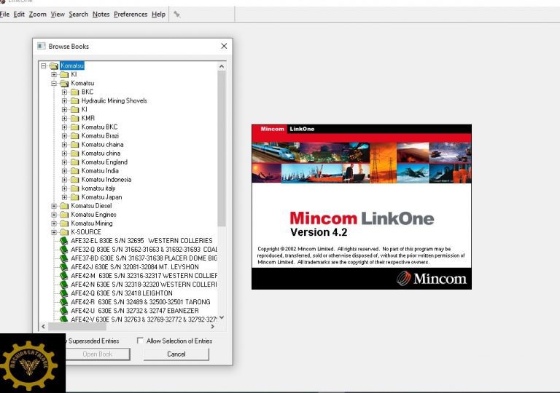Collapse the Komatsu subfolder
Viewport: 560px width, 393px height.
point(54,83)
